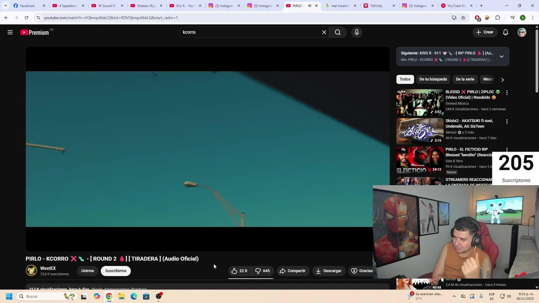The width and height of the screenshot is (539, 303).
Task: Open the account avatar menu
Action: coord(522,32)
